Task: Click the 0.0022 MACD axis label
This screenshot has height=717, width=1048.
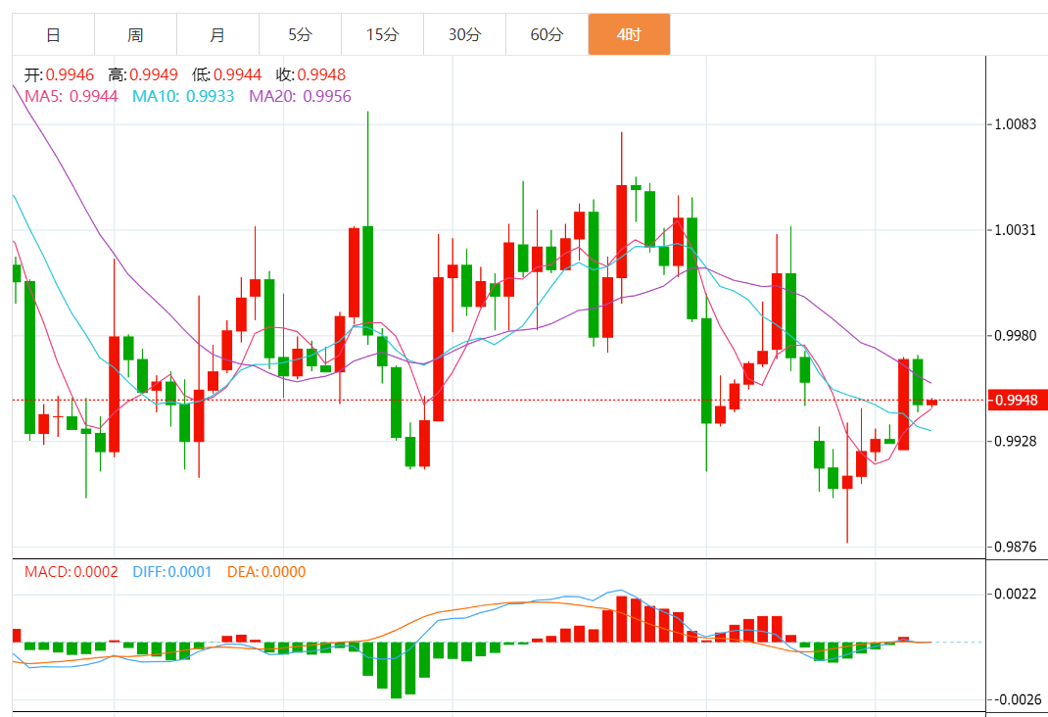Action: click(1016, 594)
